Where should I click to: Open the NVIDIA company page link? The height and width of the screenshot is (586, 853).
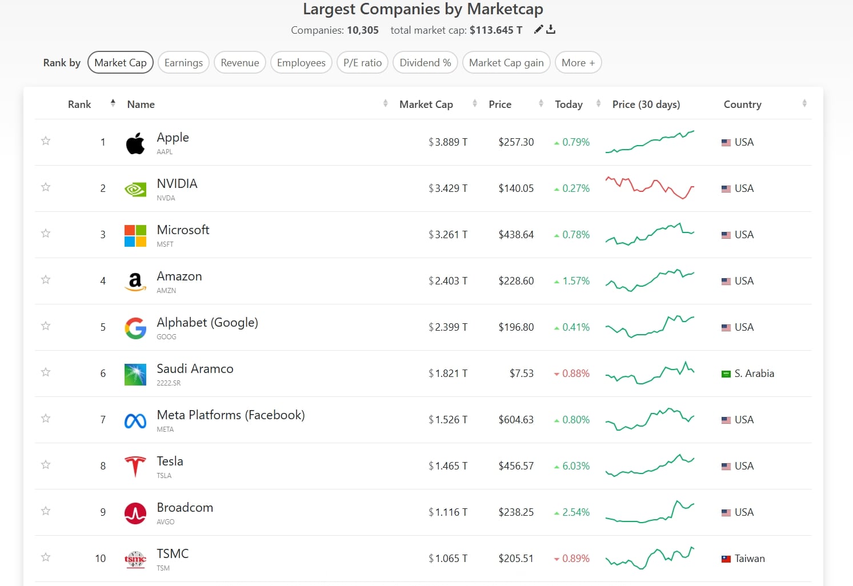coord(177,184)
